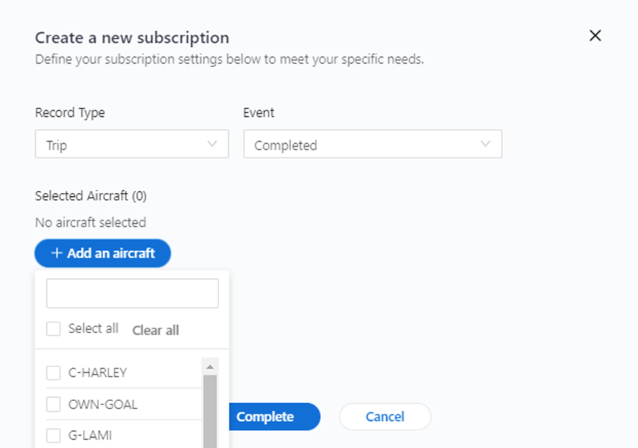638x448 pixels.
Task: Click the plus icon on Add an aircraft
Action: [56, 253]
